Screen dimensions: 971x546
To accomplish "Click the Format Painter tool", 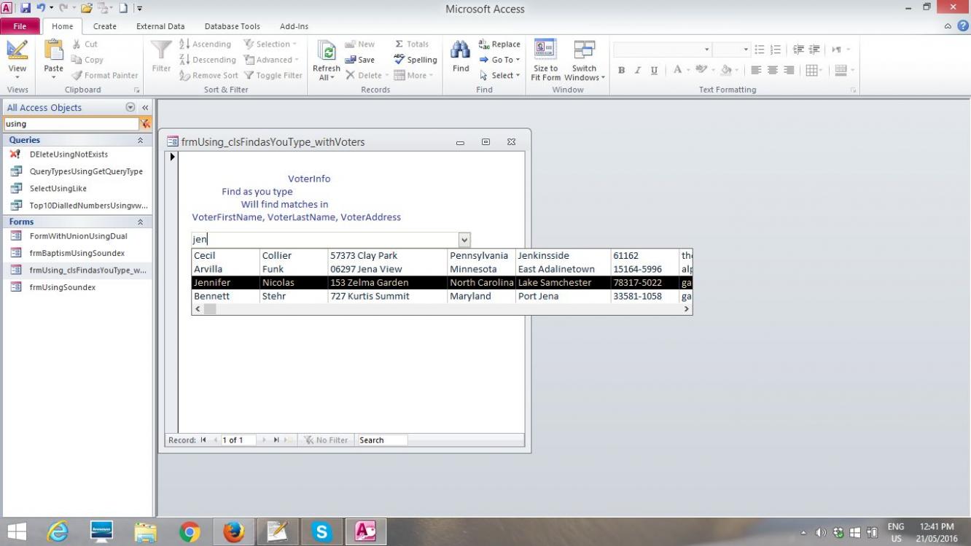I will (104, 75).
